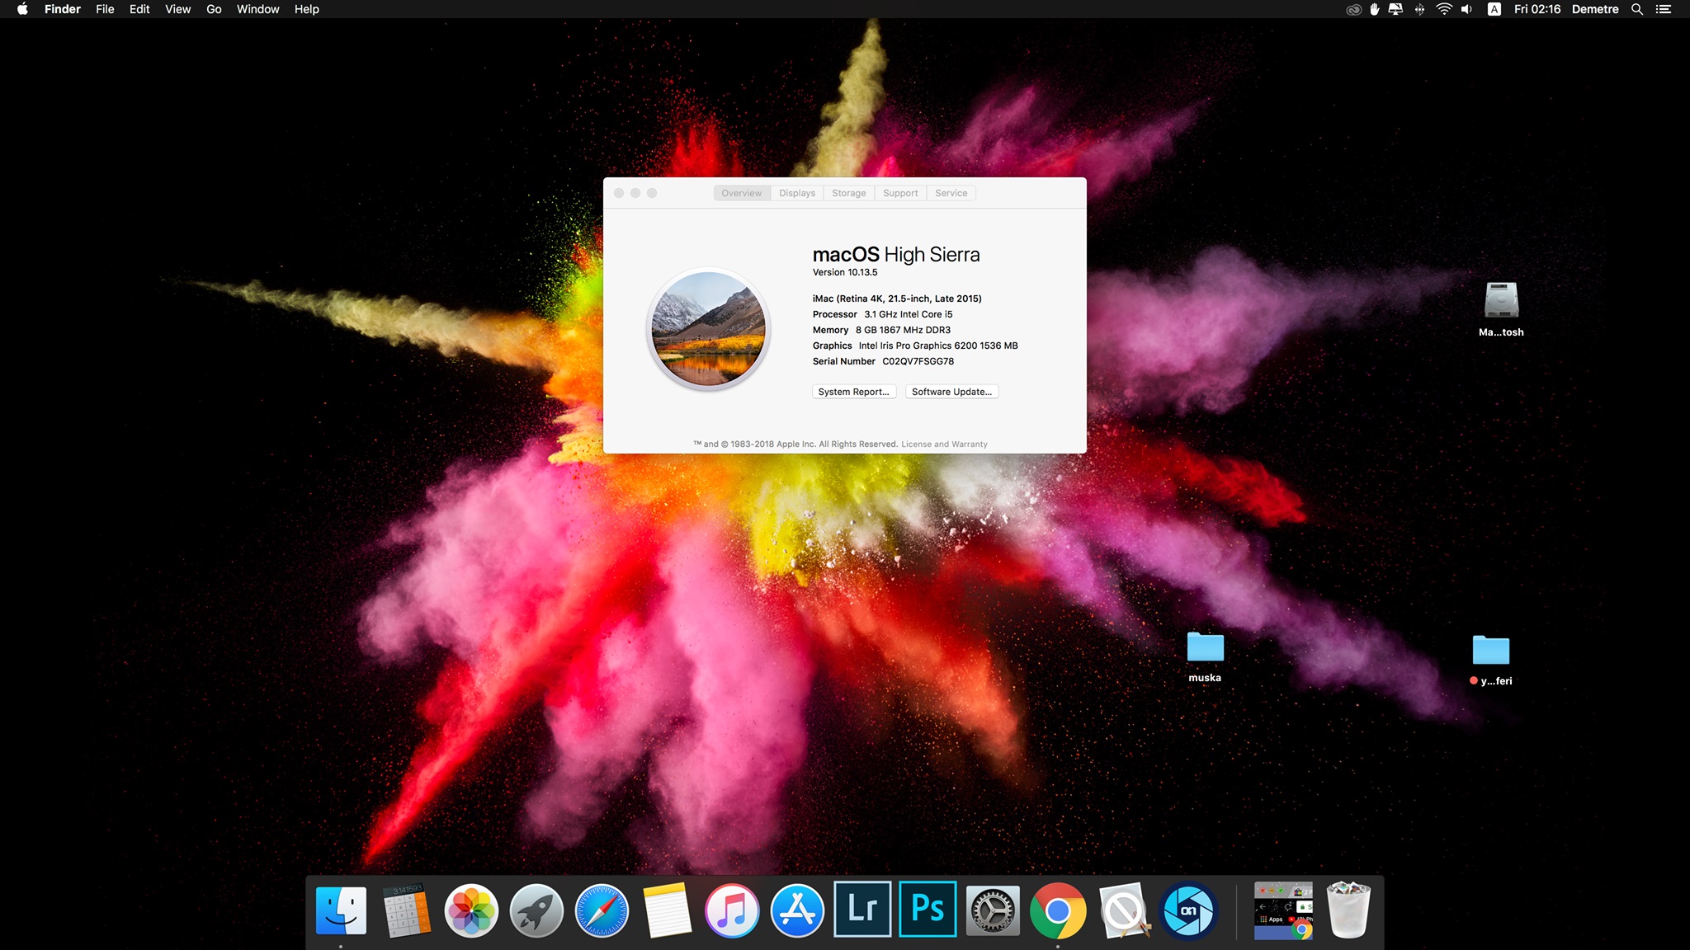
Task: Open Safari browser in dock
Action: coord(602,910)
